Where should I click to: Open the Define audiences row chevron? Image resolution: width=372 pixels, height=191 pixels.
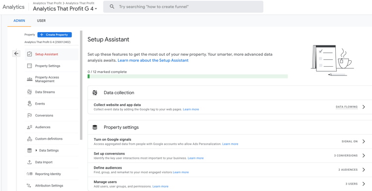pyautogui.click(x=364, y=170)
